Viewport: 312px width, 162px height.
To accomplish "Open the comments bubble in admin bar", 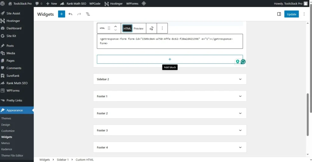I will click(x=39, y=4).
